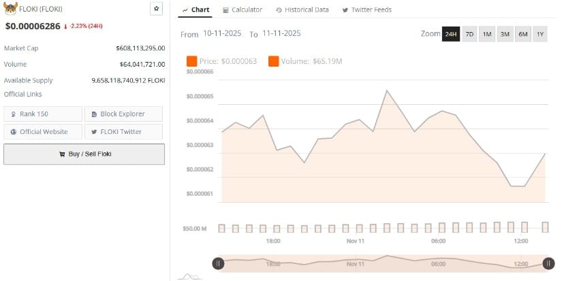This screenshot has height=281, width=562.
Task: Click the right range slider handle
Action: (548, 263)
